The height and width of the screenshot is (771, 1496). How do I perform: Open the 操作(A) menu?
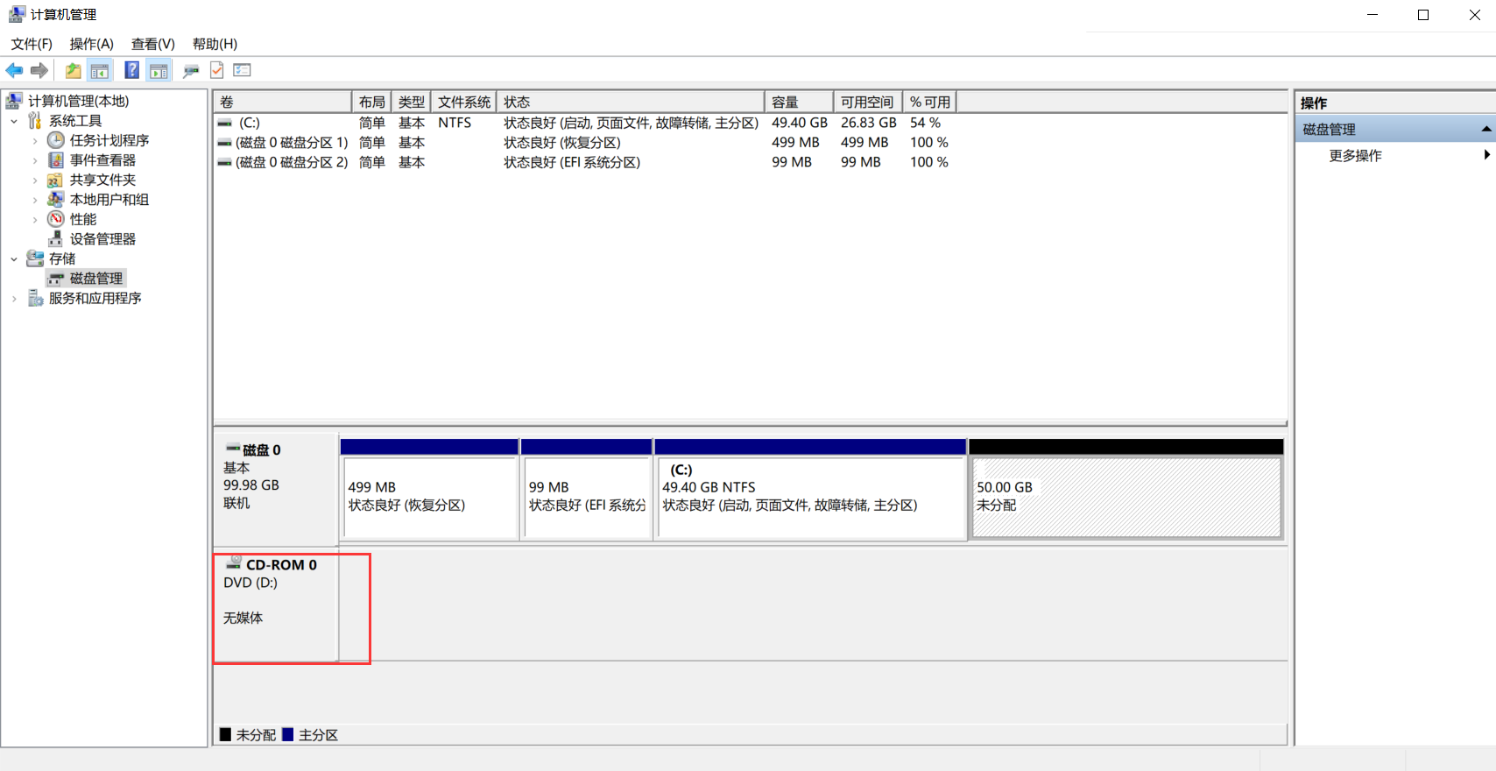tap(92, 44)
